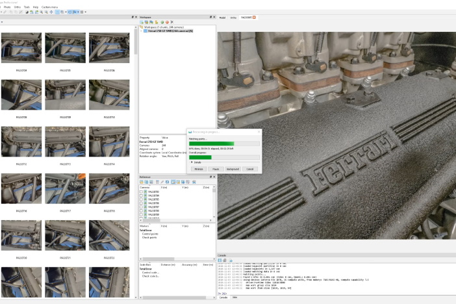Click the third icon in the Reference toolbar
This screenshot has width=456, height=304.
click(151, 182)
